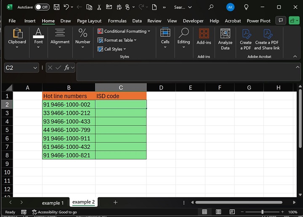Click Create a PDF and Share link
The height and width of the screenshot is (217, 303).
(267, 39)
